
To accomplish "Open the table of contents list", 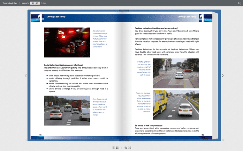I will (113, 148).
